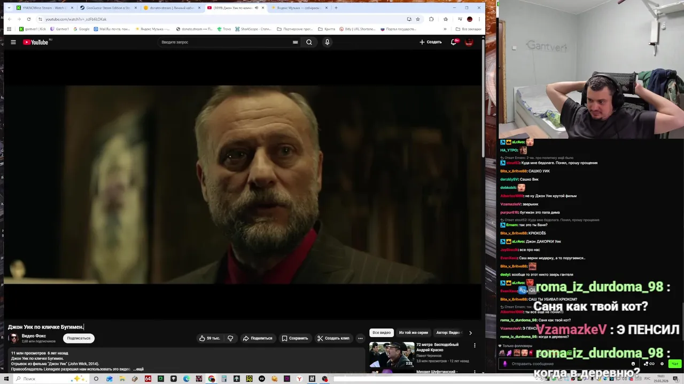Save the video with Сохранить

295,338
